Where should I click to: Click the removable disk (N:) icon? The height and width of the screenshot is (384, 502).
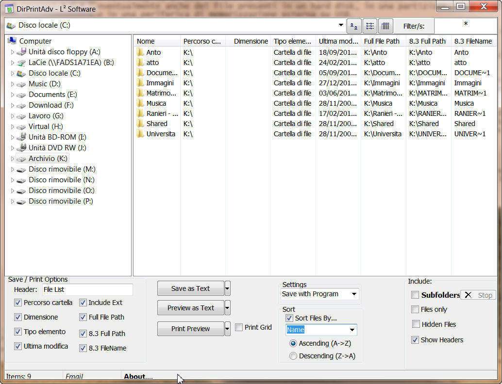coord(21,180)
